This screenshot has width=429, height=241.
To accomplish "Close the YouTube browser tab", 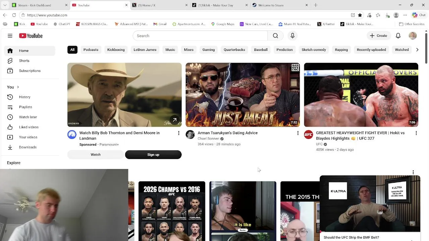I will 126,5.
